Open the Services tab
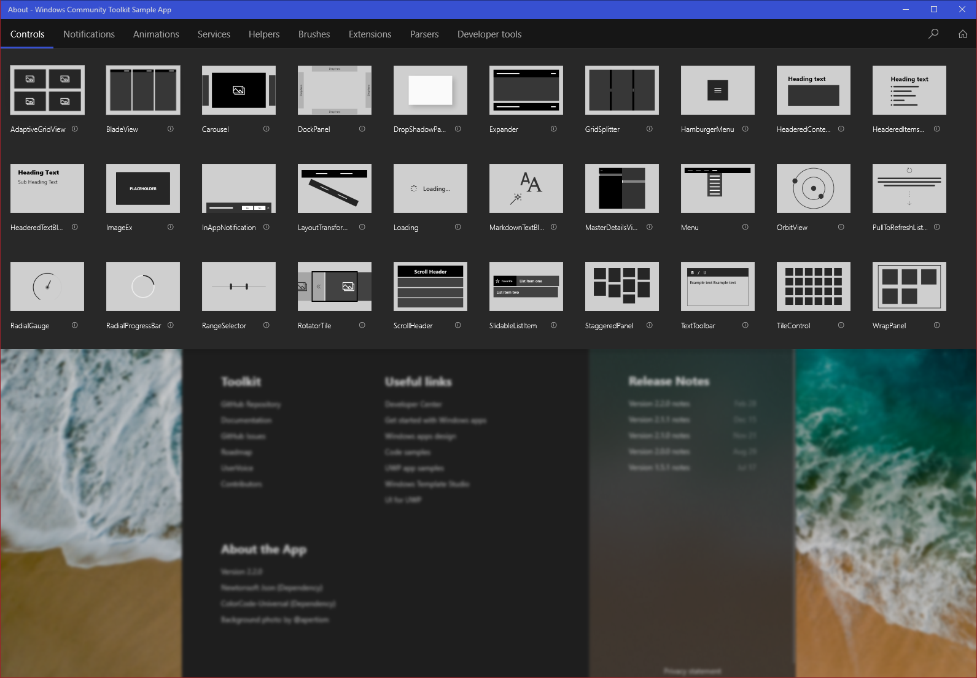 point(214,34)
